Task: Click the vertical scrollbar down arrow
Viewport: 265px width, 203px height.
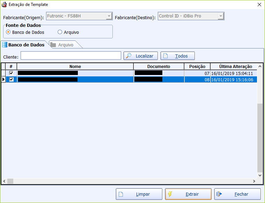Action: point(260,175)
